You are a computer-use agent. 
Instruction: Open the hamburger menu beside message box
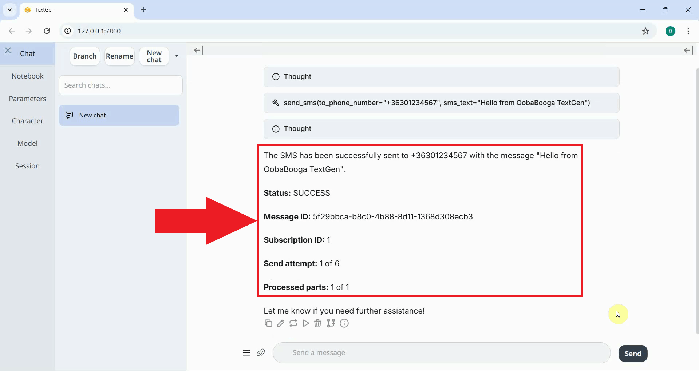[246, 352]
